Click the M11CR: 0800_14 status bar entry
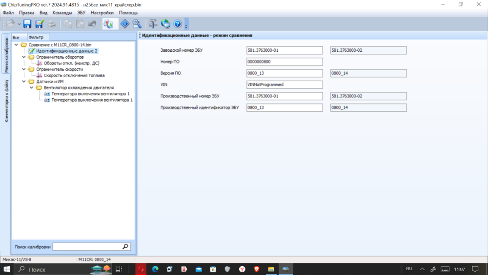488x275 pixels. click(95, 259)
